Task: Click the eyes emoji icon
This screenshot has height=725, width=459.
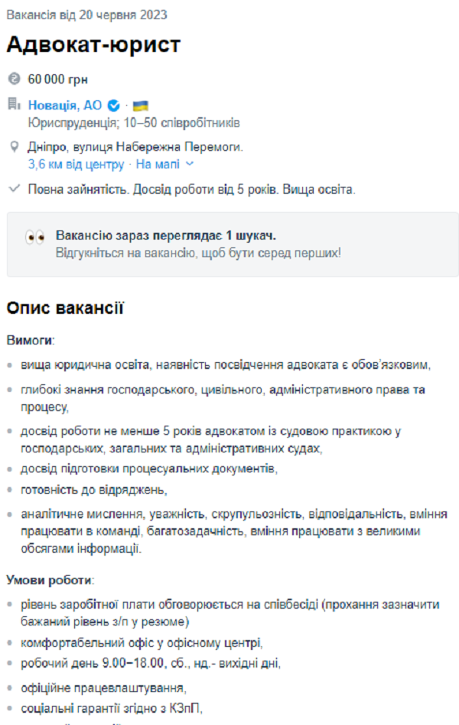Action: pos(35,237)
